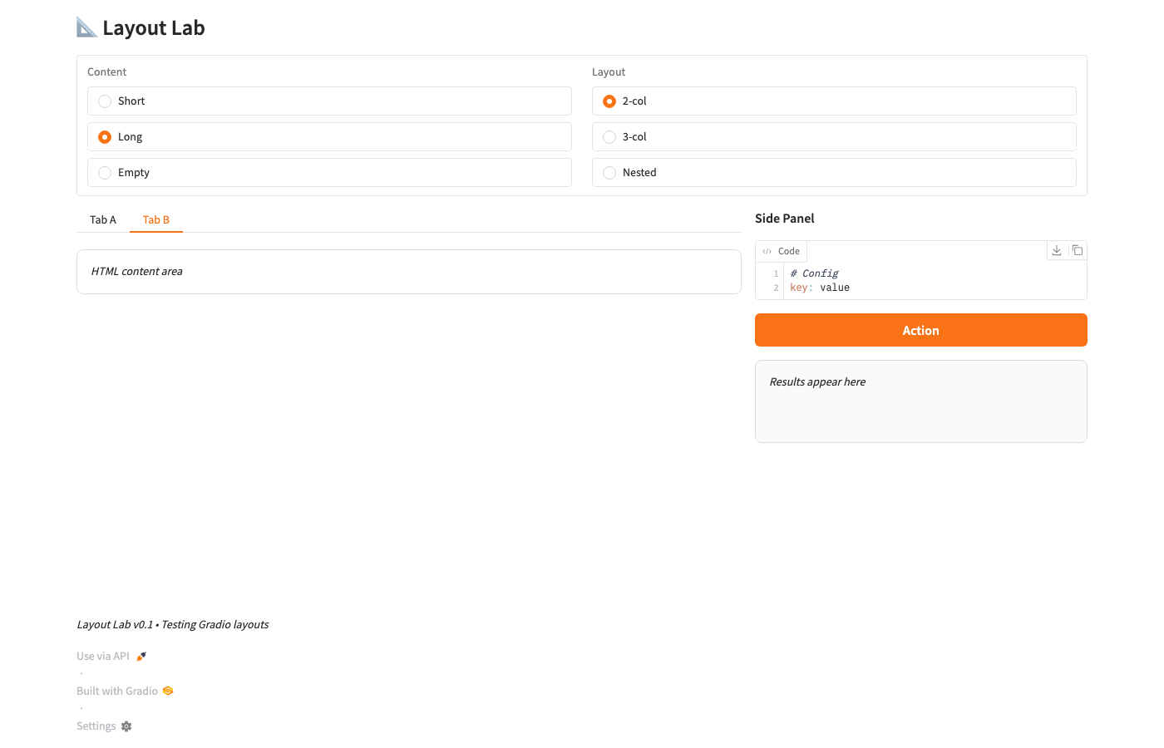Click the Layout Lab ruler logo
Image resolution: width=1164 pixels, height=748 pixels.
(x=86, y=27)
